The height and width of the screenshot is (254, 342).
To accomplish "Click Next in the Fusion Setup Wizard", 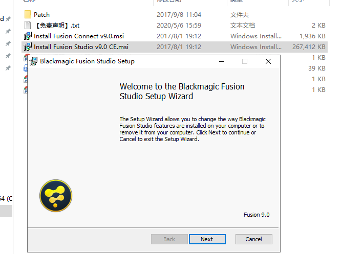I will (207, 239).
